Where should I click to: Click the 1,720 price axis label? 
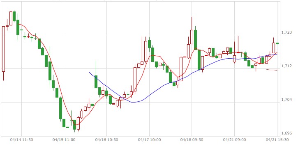pyautogui.click(x=286, y=32)
